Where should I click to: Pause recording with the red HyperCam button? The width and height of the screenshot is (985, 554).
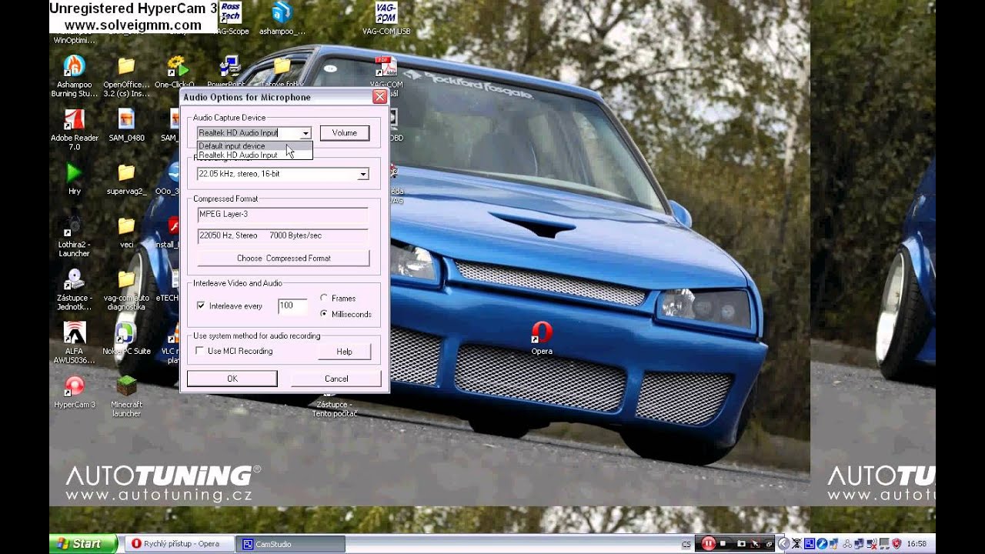tap(708, 543)
